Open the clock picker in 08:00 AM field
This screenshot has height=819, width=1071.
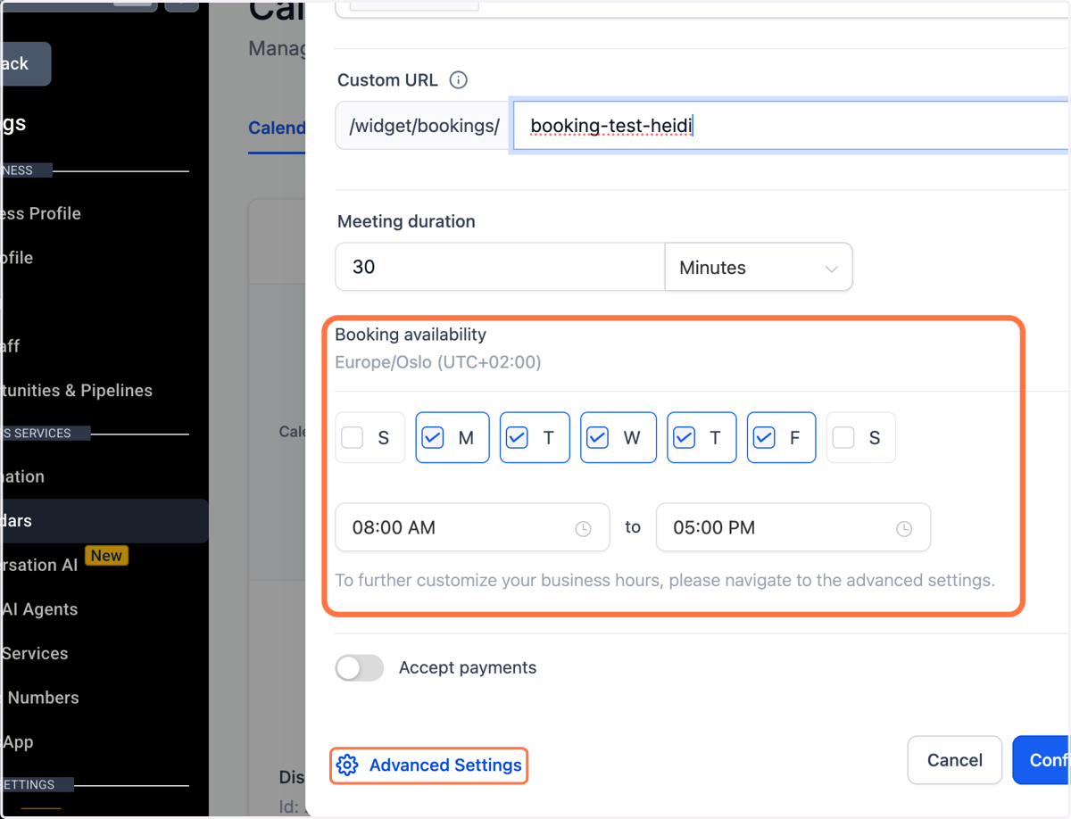583,529
